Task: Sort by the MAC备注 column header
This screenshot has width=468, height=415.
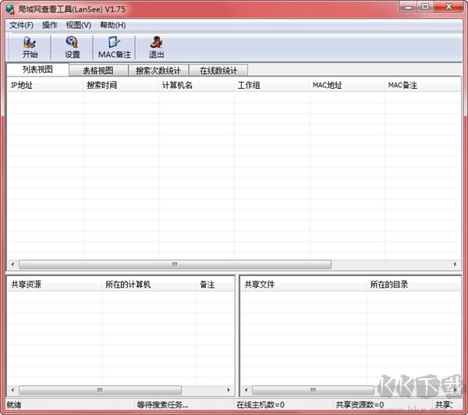Action: [423, 85]
